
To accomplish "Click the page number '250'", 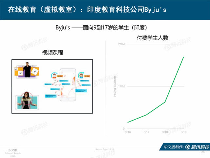I will [x=203, y=152].
